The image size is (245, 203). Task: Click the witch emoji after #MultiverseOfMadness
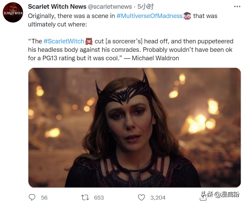coord(187,16)
